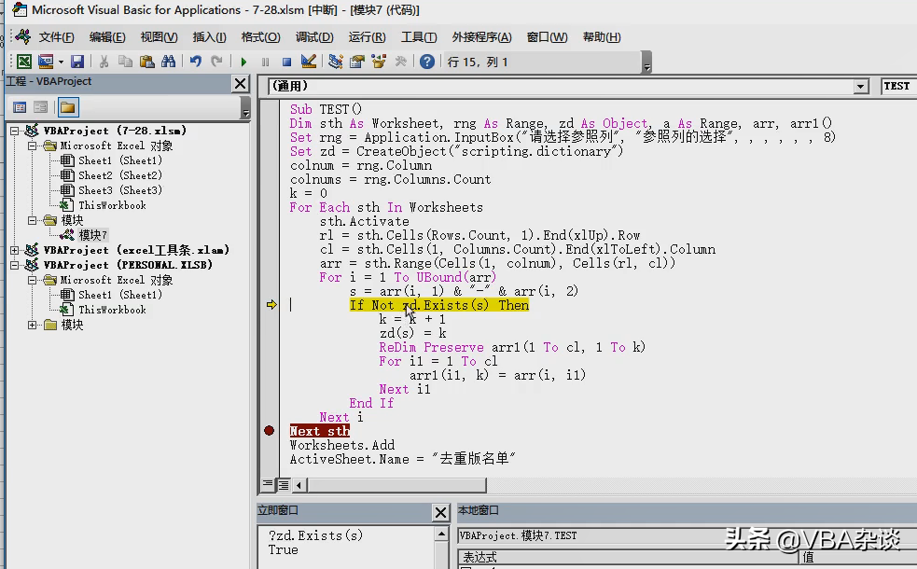Select Sheet3 (Sheet3) in project tree
The image size is (917, 569).
pos(120,190)
